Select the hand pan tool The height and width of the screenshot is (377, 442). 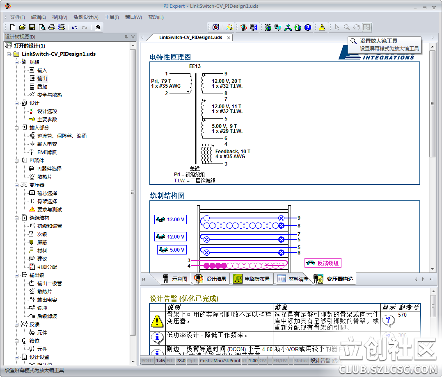[x=357, y=27]
